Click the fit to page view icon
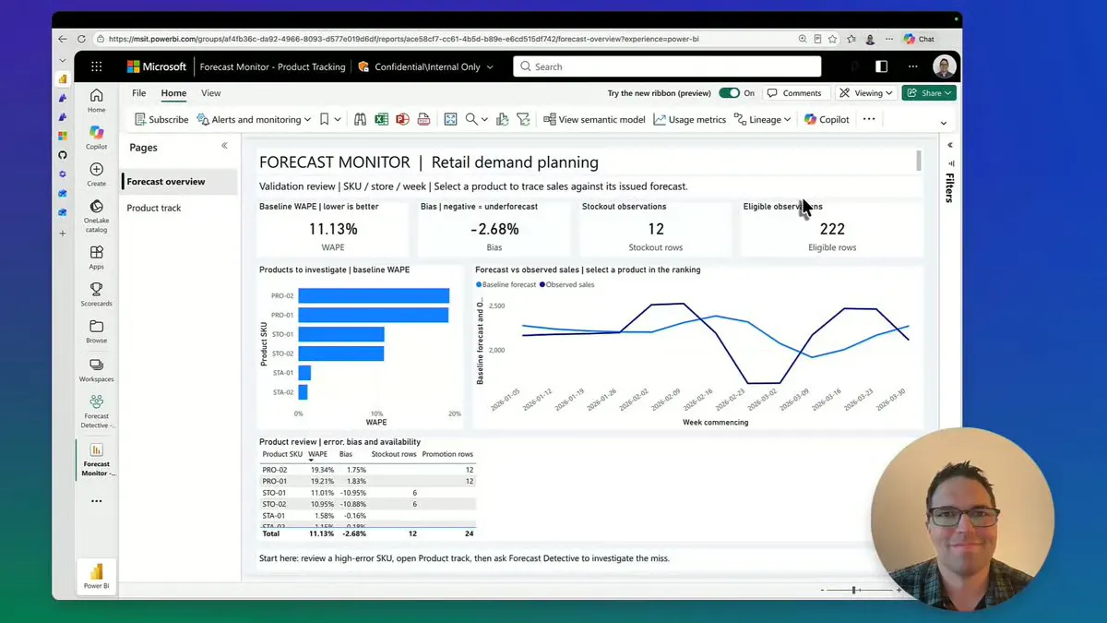Viewport: 1107px width, 623px height. click(450, 119)
